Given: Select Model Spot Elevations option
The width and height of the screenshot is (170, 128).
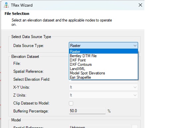Looking at the screenshot, I should [x=103, y=73].
